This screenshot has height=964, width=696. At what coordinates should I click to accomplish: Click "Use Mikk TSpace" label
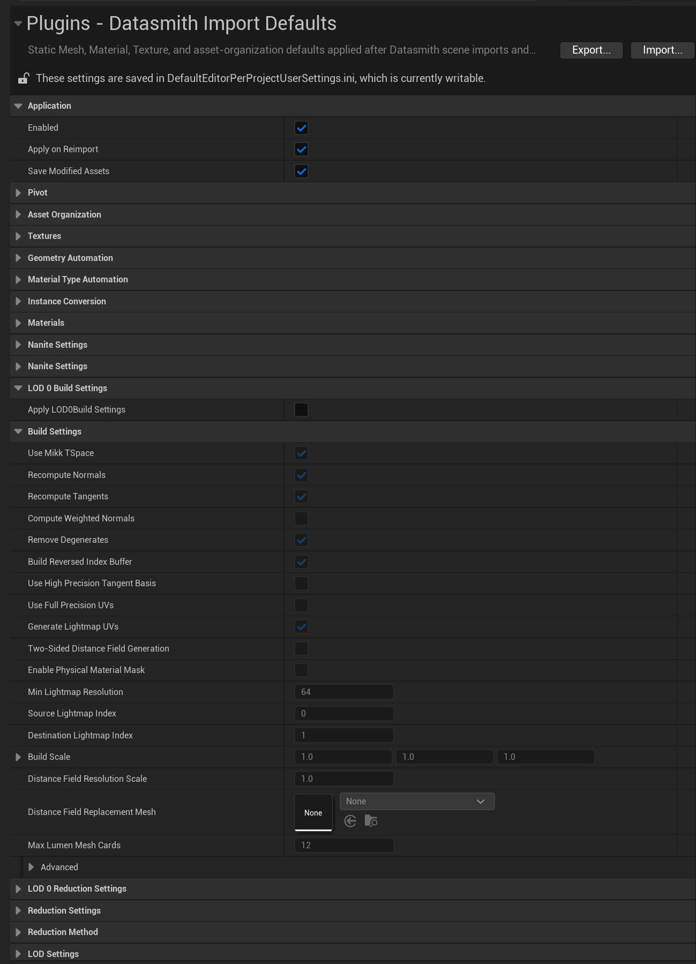[x=61, y=453]
